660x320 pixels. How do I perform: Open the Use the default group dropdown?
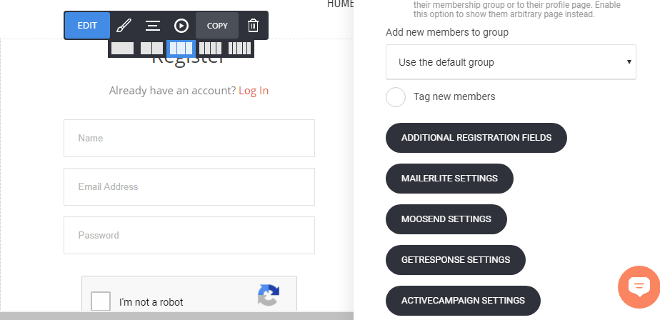coord(511,62)
